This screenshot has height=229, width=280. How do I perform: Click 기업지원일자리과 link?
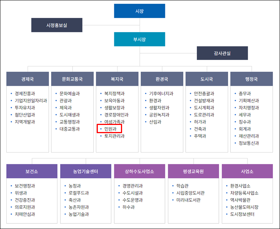31,101
